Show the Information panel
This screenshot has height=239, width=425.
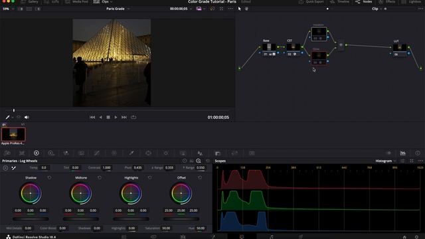(418, 153)
